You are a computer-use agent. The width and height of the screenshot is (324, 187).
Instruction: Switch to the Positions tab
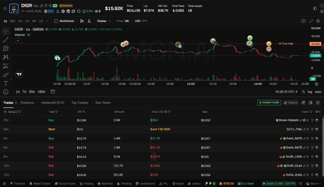tap(27, 103)
